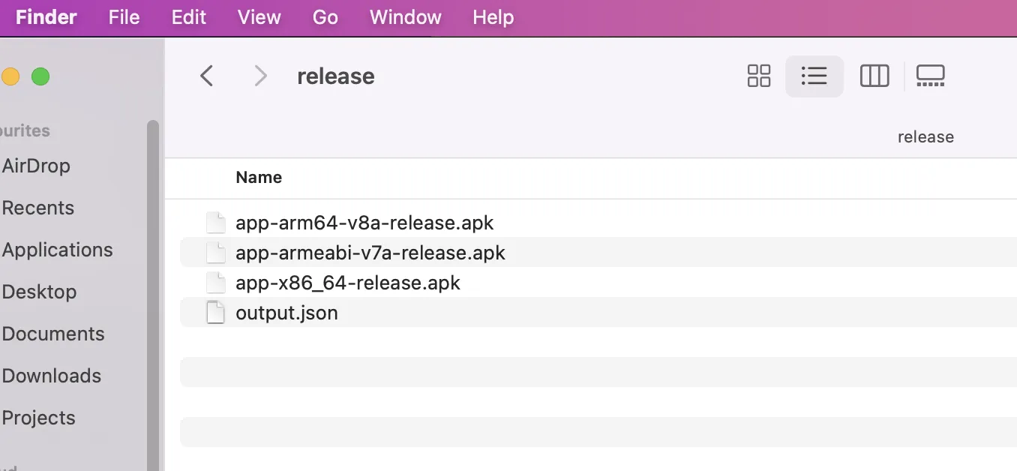Sort files by Name column header
This screenshot has height=471, width=1017.
point(259,178)
